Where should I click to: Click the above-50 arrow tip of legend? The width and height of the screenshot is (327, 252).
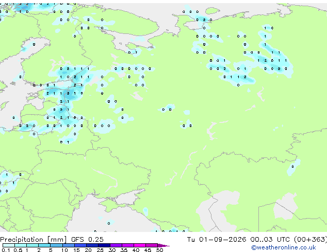pyautogui.click(x=163, y=245)
